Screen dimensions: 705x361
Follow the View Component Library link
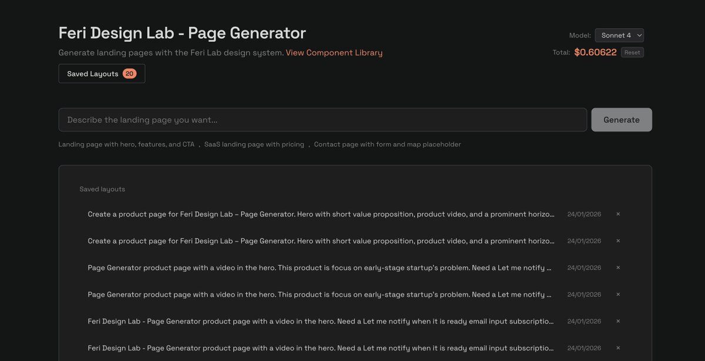334,53
